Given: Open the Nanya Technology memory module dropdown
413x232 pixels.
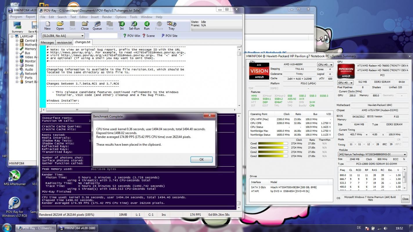Looking at the screenshot, I should coord(372,154).
